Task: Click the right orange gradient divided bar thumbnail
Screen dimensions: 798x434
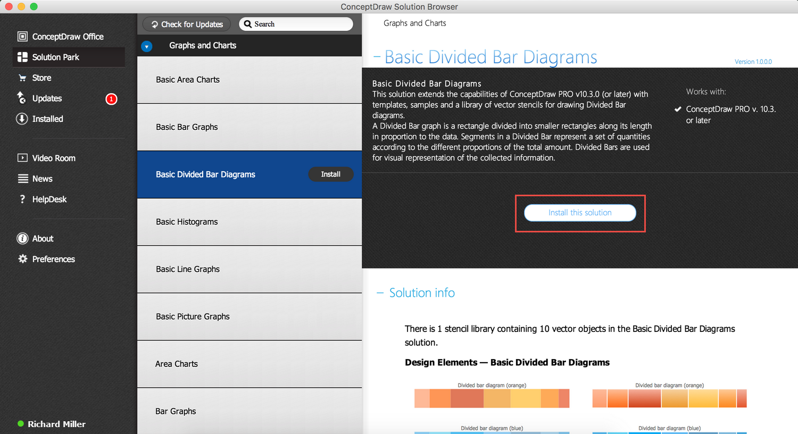Action: pyautogui.click(x=670, y=398)
